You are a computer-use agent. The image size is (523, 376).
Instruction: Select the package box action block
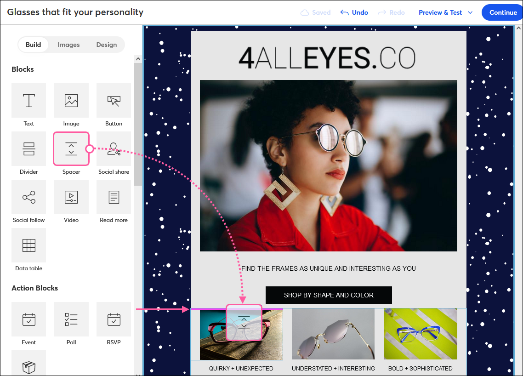pyautogui.click(x=28, y=363)
